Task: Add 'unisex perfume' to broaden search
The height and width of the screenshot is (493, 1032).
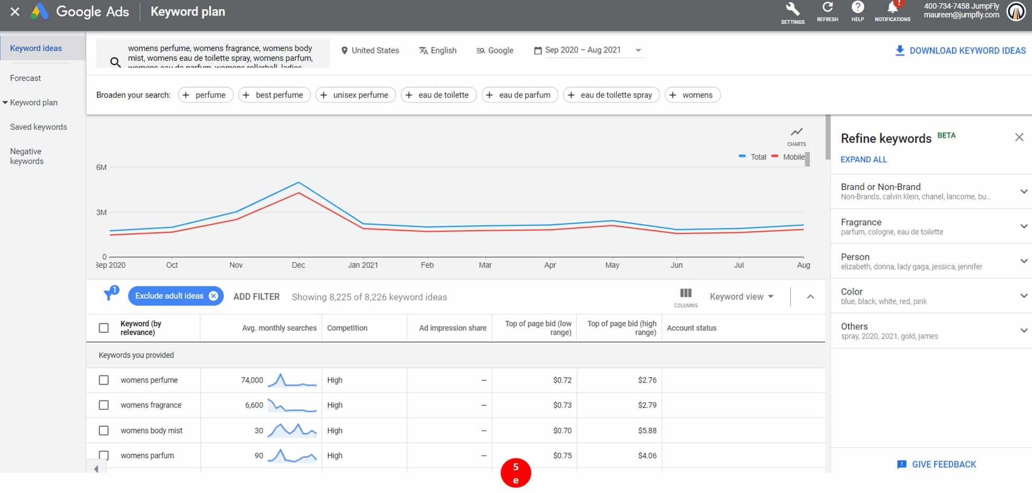Action: pos(356,95)
